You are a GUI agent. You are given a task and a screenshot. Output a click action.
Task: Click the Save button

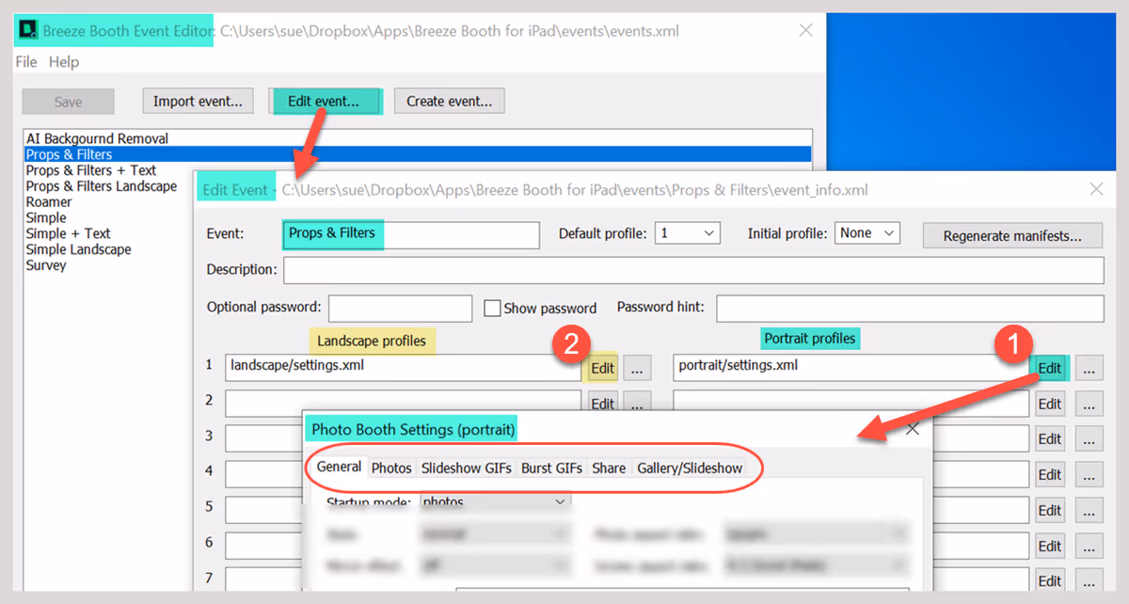[x=68, y=102]
